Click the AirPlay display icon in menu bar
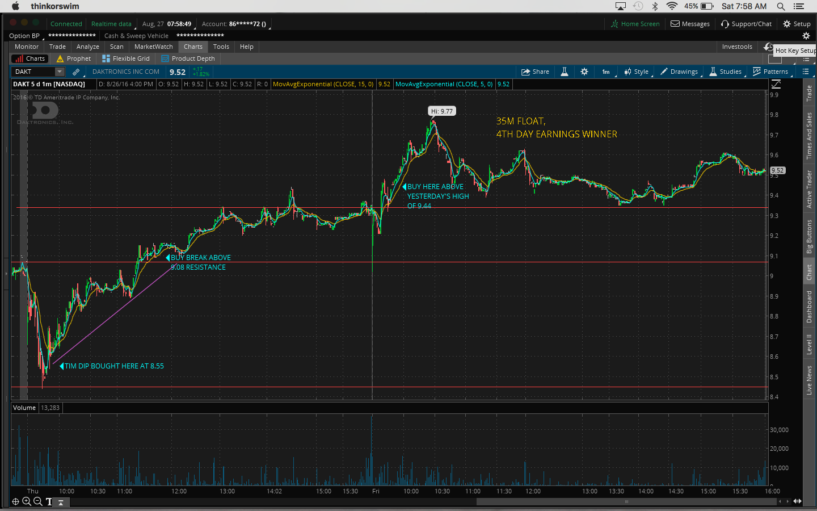817x511 pixels. [x=621, y=6]
